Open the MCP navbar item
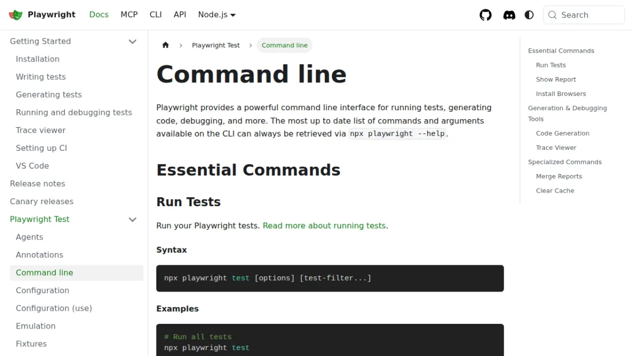The height and width of the screenshot is (356, 633). (129, 15)
